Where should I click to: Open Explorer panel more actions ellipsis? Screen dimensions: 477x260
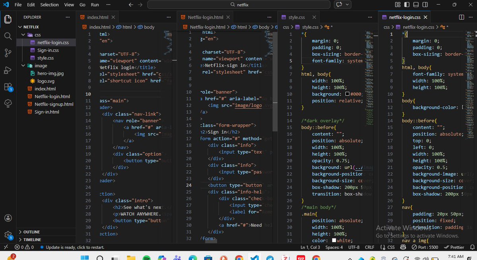[68, 17]
